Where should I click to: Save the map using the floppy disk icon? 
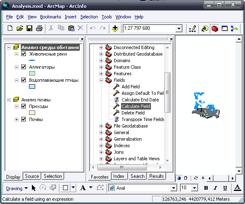pos(29,28)
